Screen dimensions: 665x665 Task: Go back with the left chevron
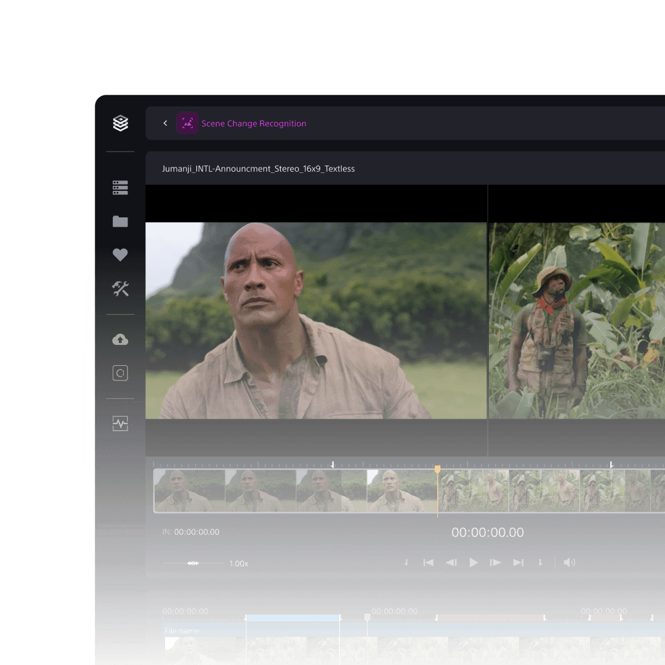click(x=166, y=123)
